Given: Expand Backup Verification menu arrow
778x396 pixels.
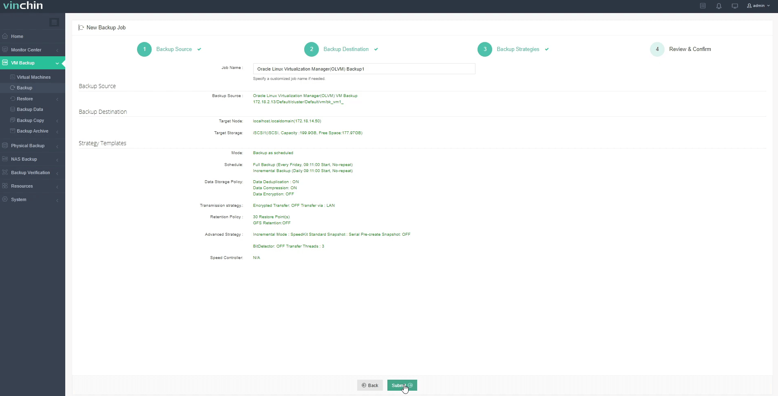Looking at the screenshot, I should click(57, 173).
